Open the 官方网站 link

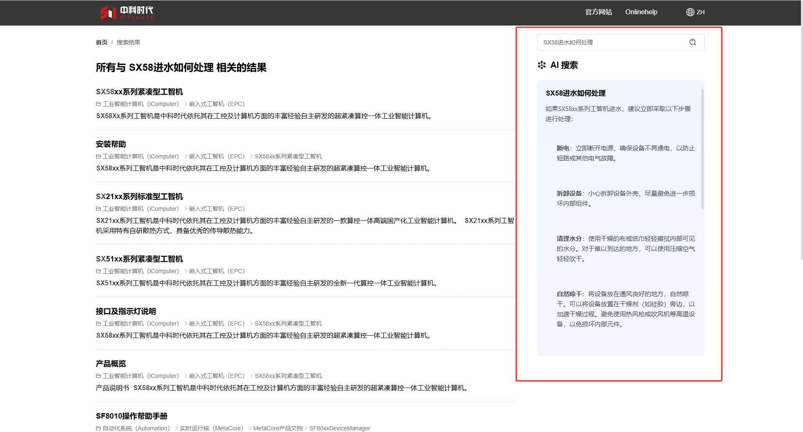[598, 12]
